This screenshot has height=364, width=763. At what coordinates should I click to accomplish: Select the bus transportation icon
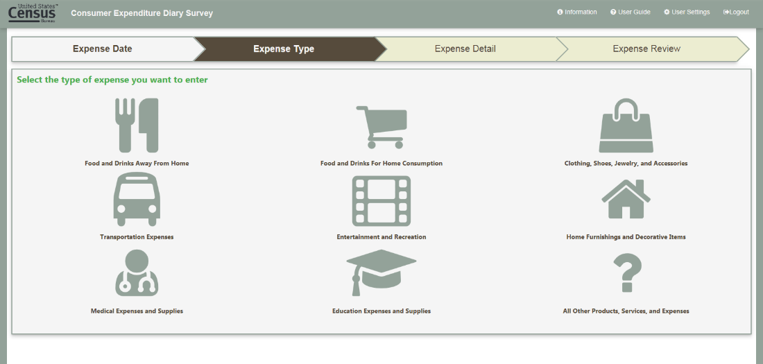[x=137, y=200]
